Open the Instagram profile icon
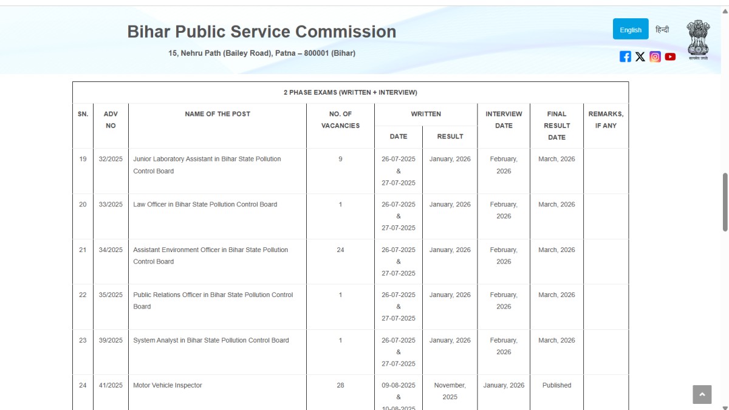The height and width of the screenshot is (410, 729). tap(655, 56)
